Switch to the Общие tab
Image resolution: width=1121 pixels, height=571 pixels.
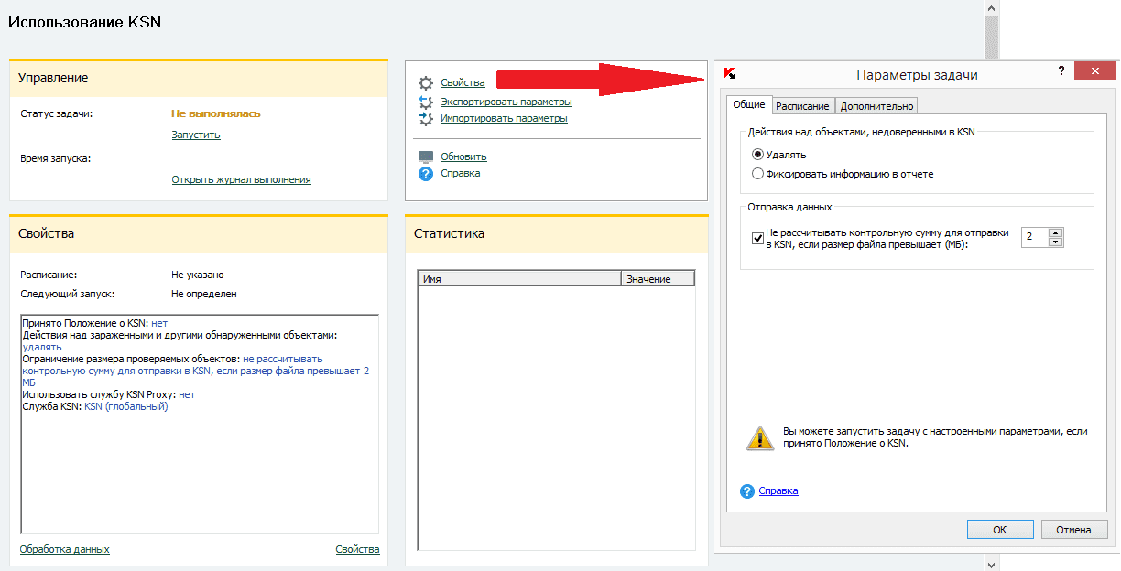[749, 104]
